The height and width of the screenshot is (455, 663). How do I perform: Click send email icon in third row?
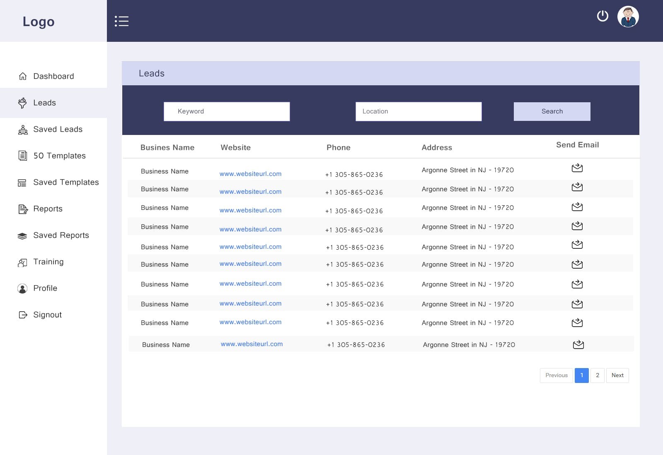pos(577,207)
